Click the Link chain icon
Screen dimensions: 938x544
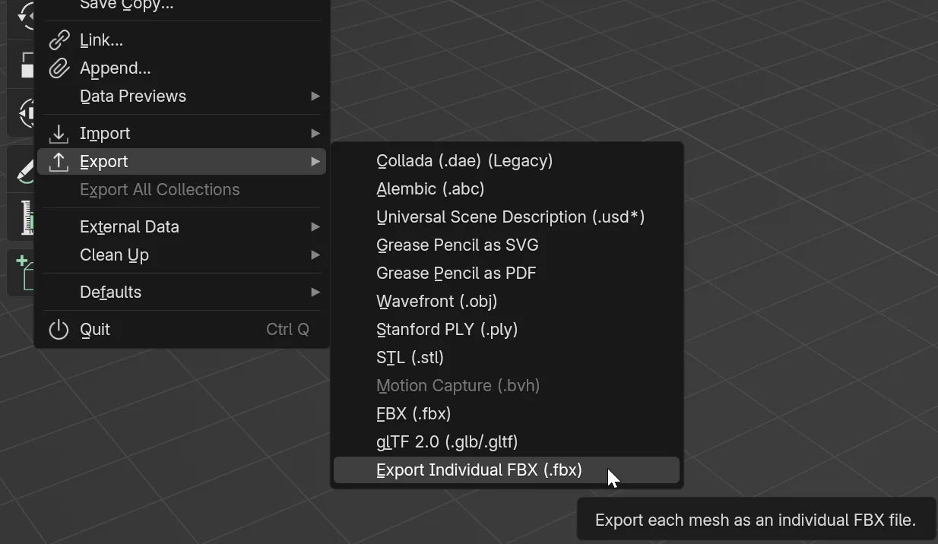coord(59,40)
